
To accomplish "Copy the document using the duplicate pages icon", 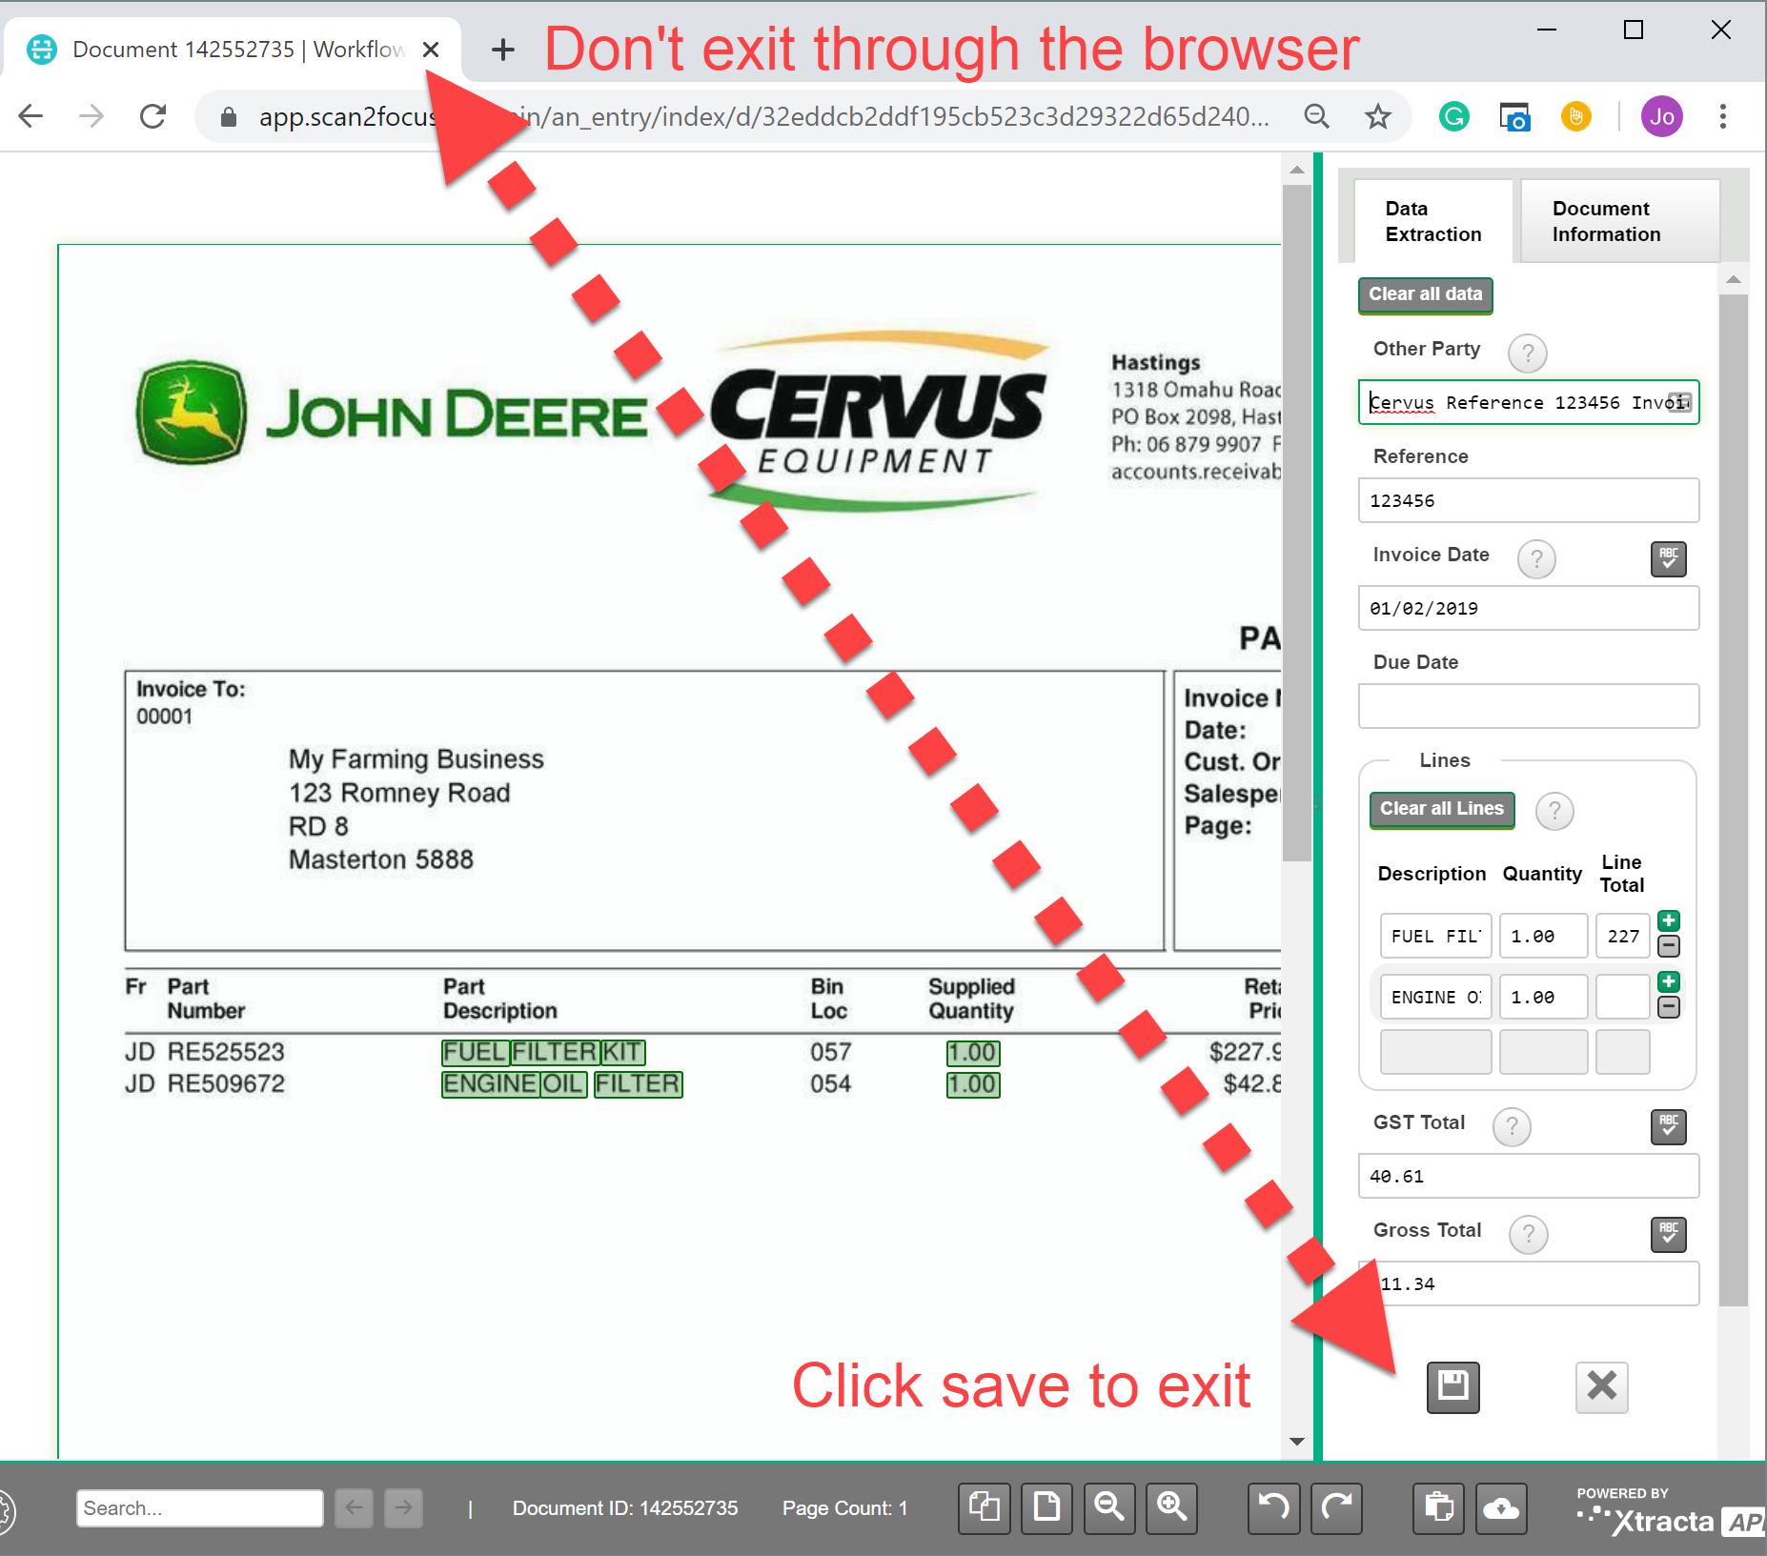I will tap(984, 1508).
